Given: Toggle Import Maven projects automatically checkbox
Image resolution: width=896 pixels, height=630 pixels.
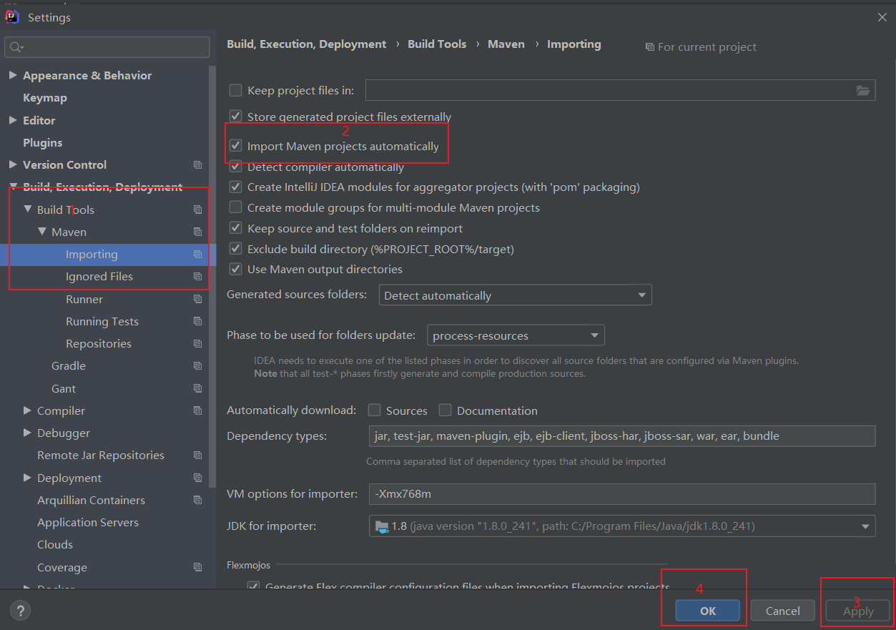Looking at the screenshot, I should point(235,146).
